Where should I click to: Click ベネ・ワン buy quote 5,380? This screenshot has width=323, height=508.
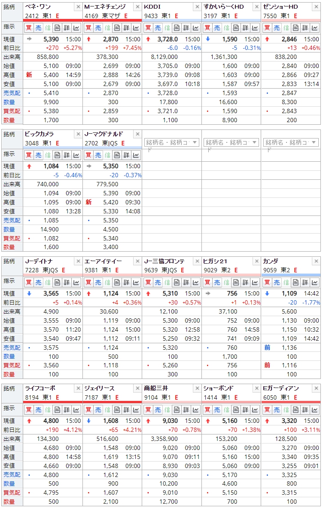pos(51,111)
